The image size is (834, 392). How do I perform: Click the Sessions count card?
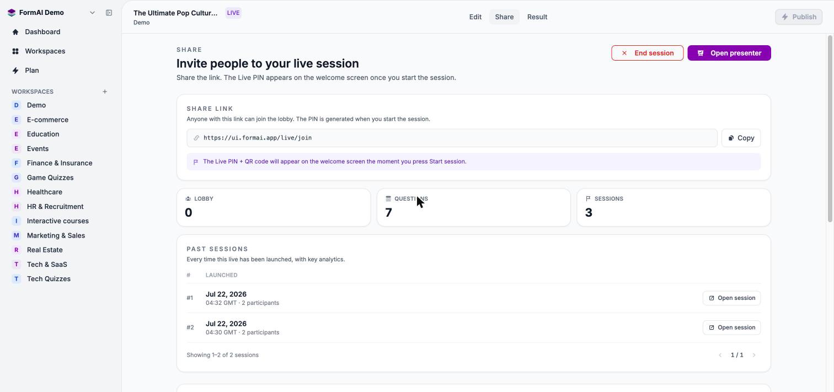(x=673, y=207)
